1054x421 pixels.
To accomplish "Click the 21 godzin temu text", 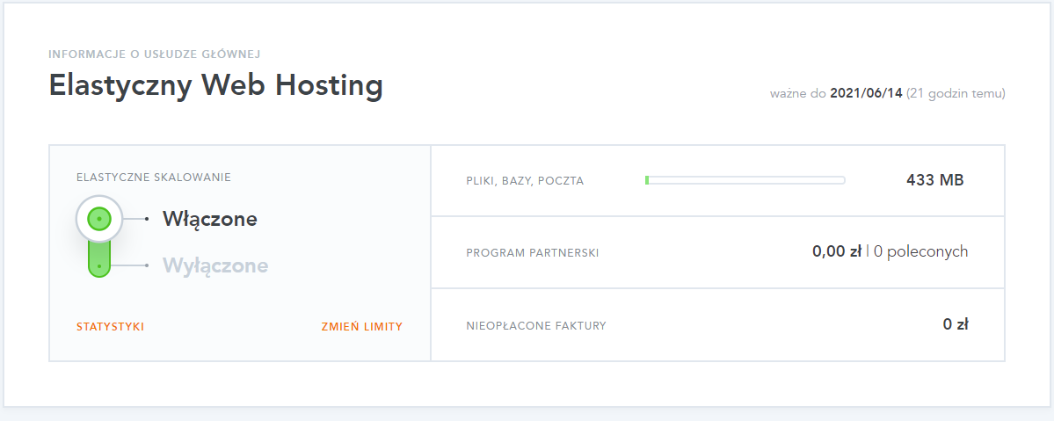I will pyautogui.click(x=956, y=93).
